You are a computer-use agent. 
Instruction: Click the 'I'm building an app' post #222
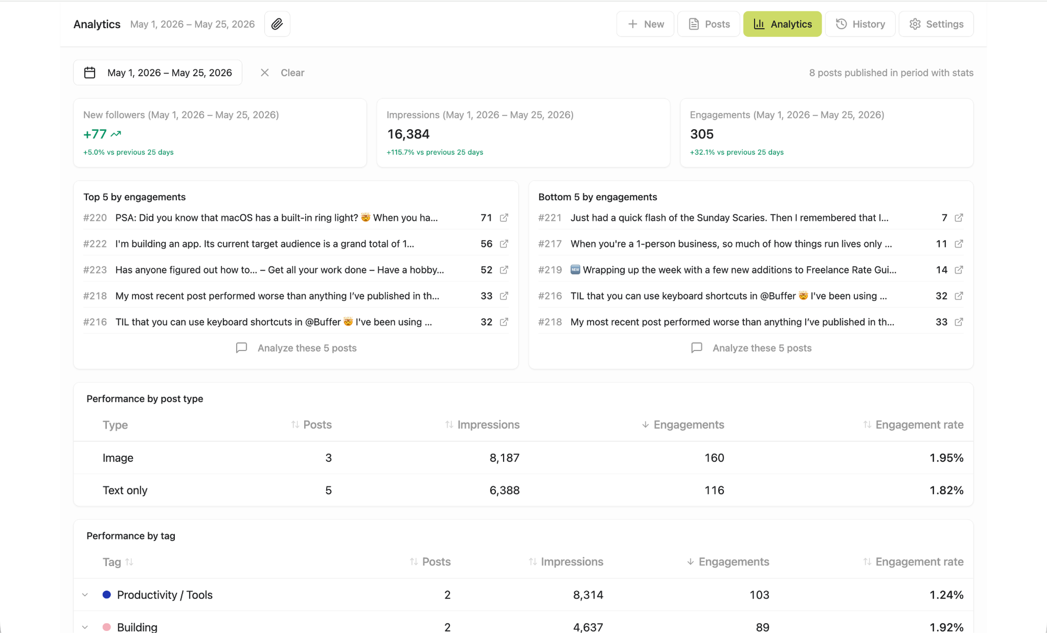click(x=264, y=244)
